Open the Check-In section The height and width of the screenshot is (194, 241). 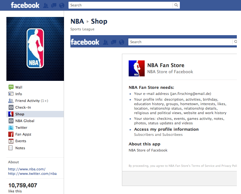pyautogui.click(x=23, y=107)
